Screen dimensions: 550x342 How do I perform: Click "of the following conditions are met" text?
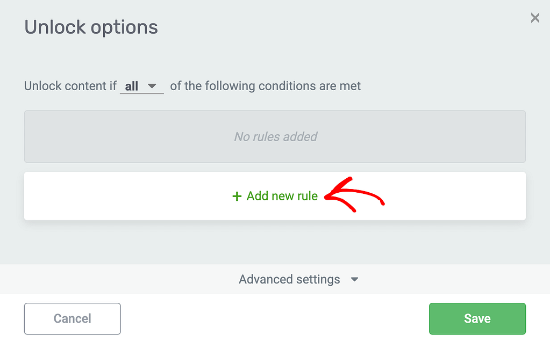point(266,86)
